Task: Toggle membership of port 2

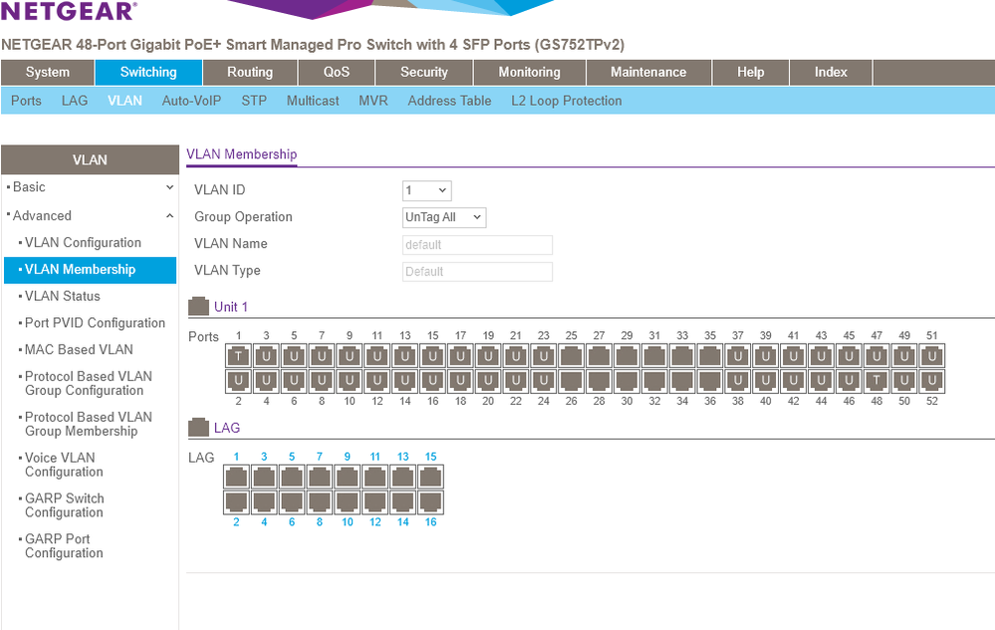Action: pos(239,381)
